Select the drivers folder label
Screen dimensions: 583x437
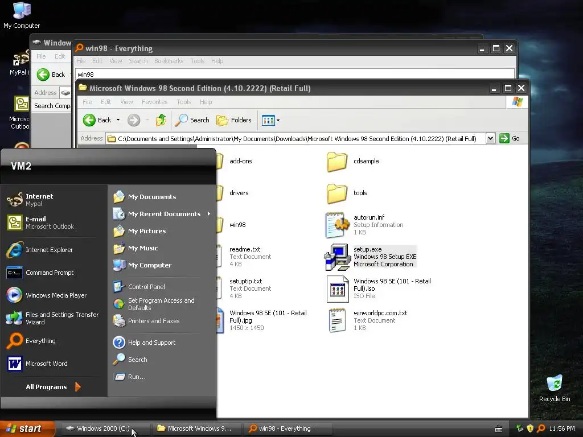[x=239, y=193]
